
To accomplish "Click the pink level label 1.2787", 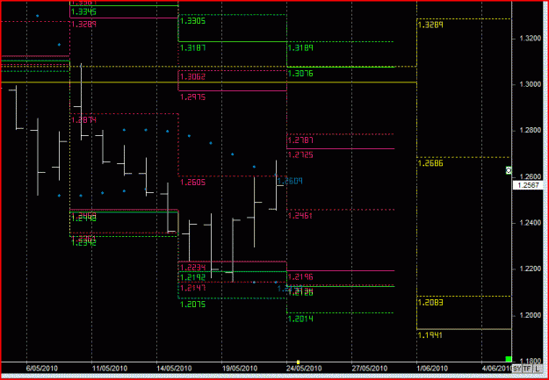I will pyautogui.click(x=300, y=140).
